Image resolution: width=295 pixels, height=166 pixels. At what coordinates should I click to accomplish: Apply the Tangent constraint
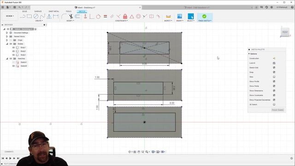pyautogui.click(x=98, y=17)
